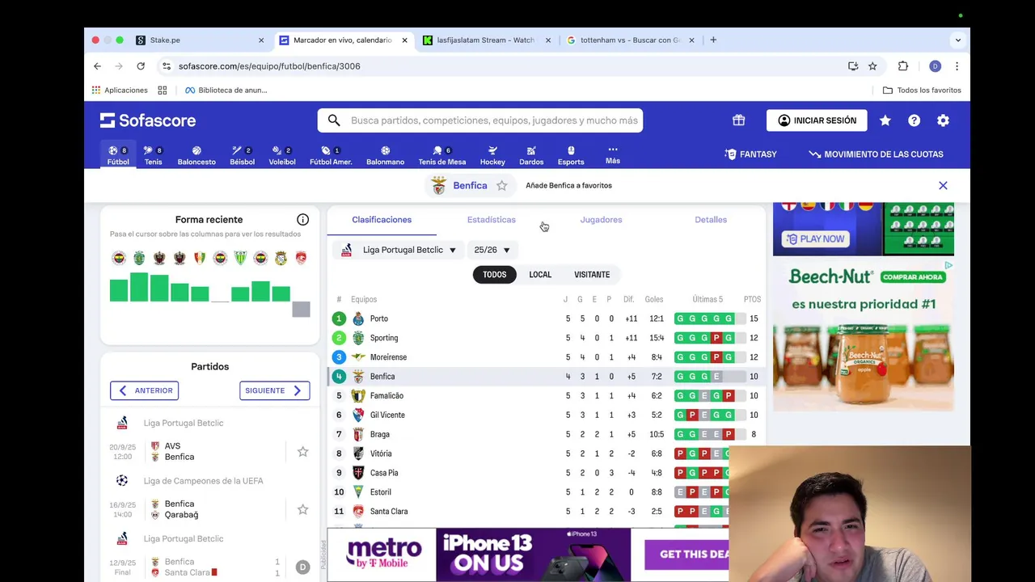Switch to the Jugadores tab
Viewport: 1035px width, 582px height.
[x=601, y=220]
